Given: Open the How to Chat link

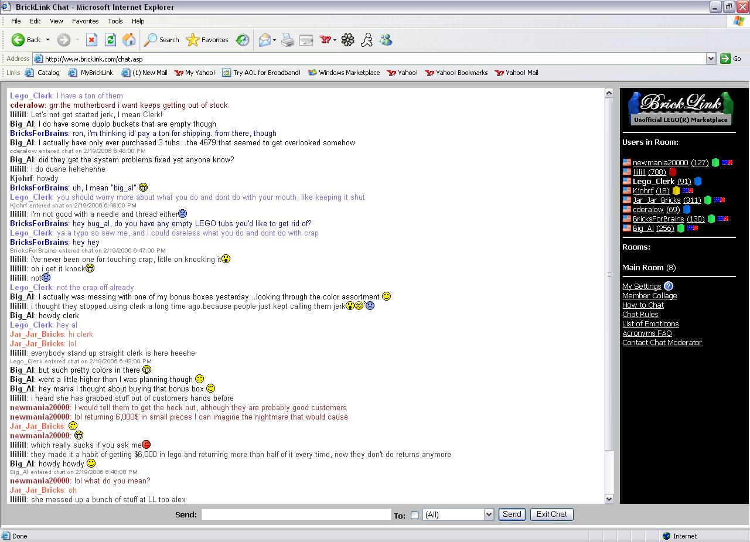Looking at the screenshot, I should pyautogui.click(x=643, y=305).
